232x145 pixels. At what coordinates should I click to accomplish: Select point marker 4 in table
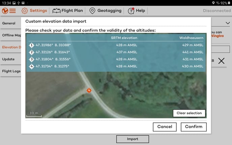tap(31, 66)
